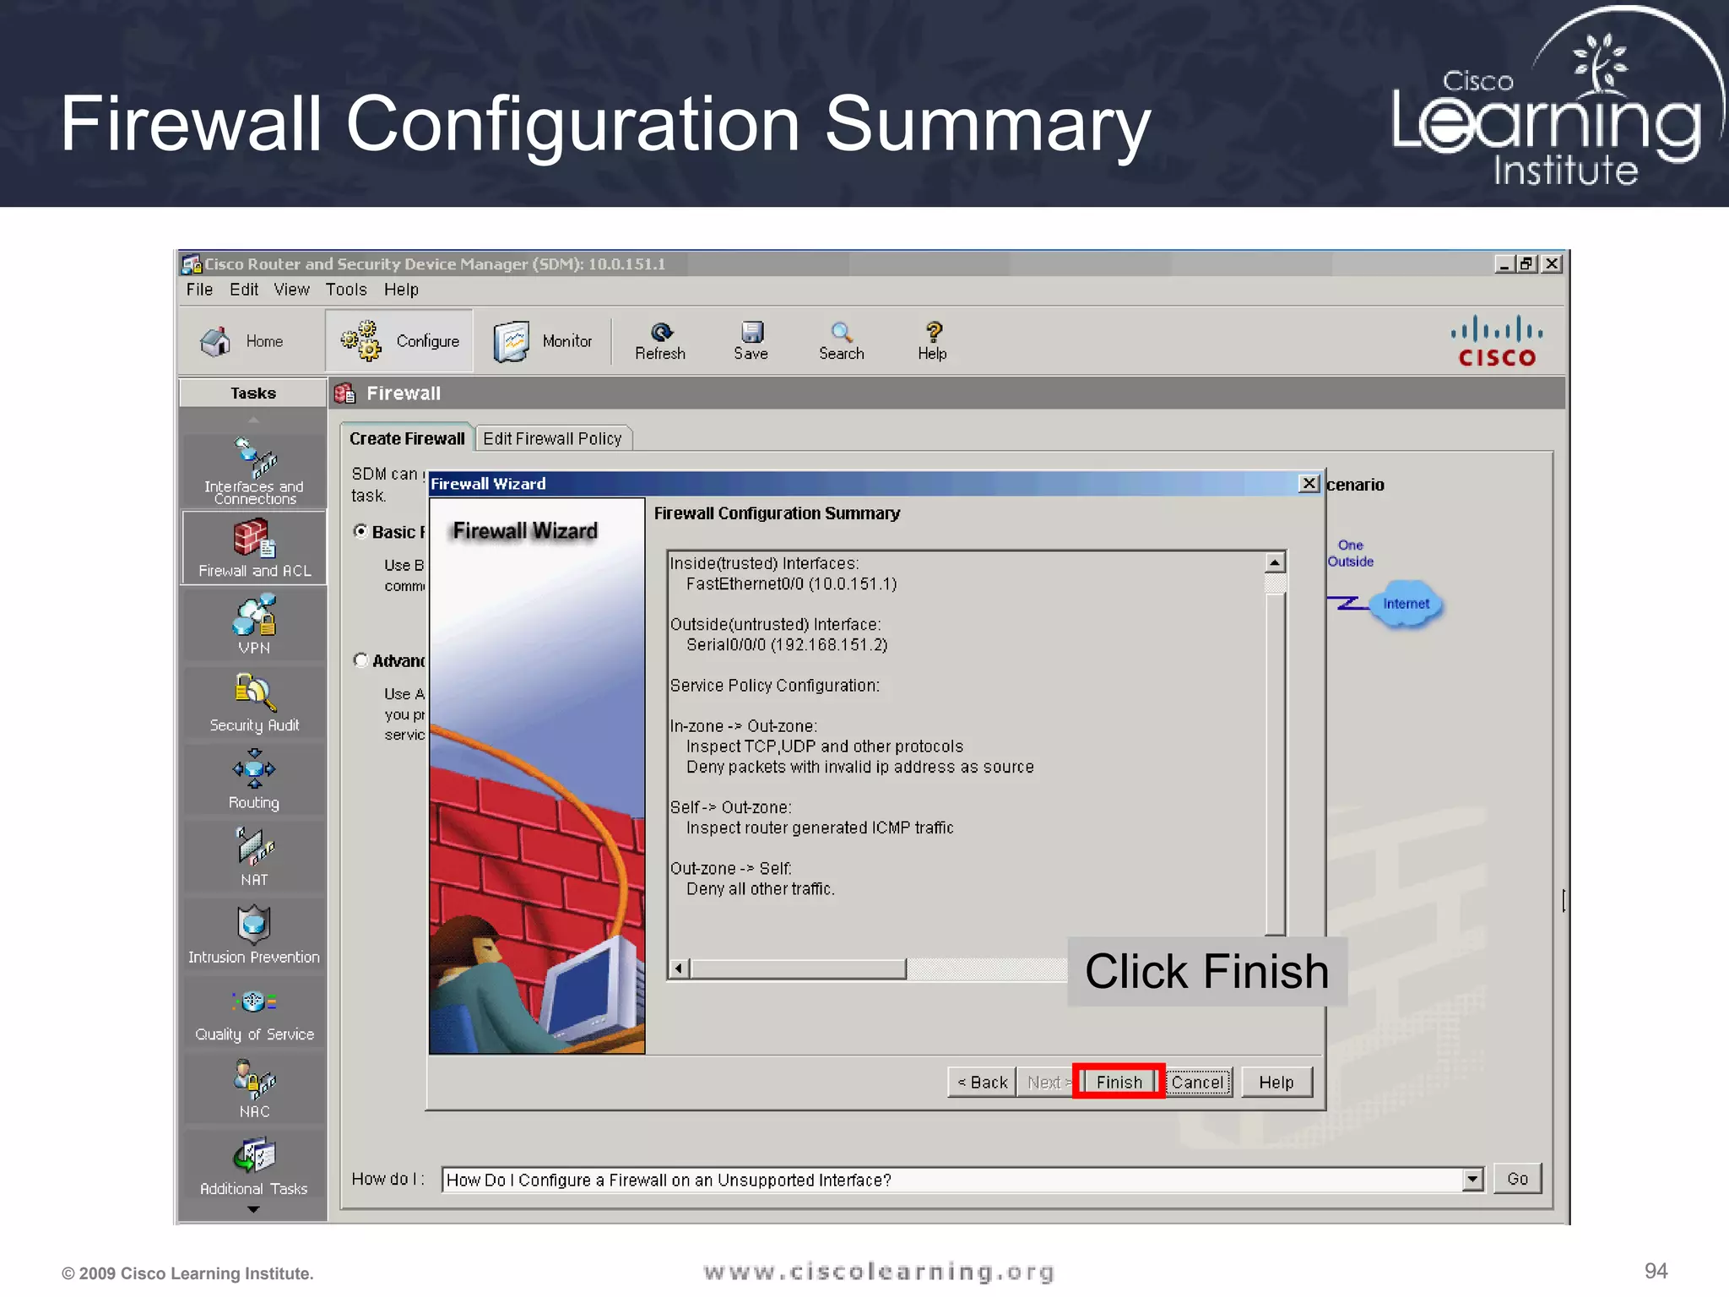Viewport: 1729px width, 1297px height.
Task: Open the Monitor toolbar icon
Action: point(512,341)
